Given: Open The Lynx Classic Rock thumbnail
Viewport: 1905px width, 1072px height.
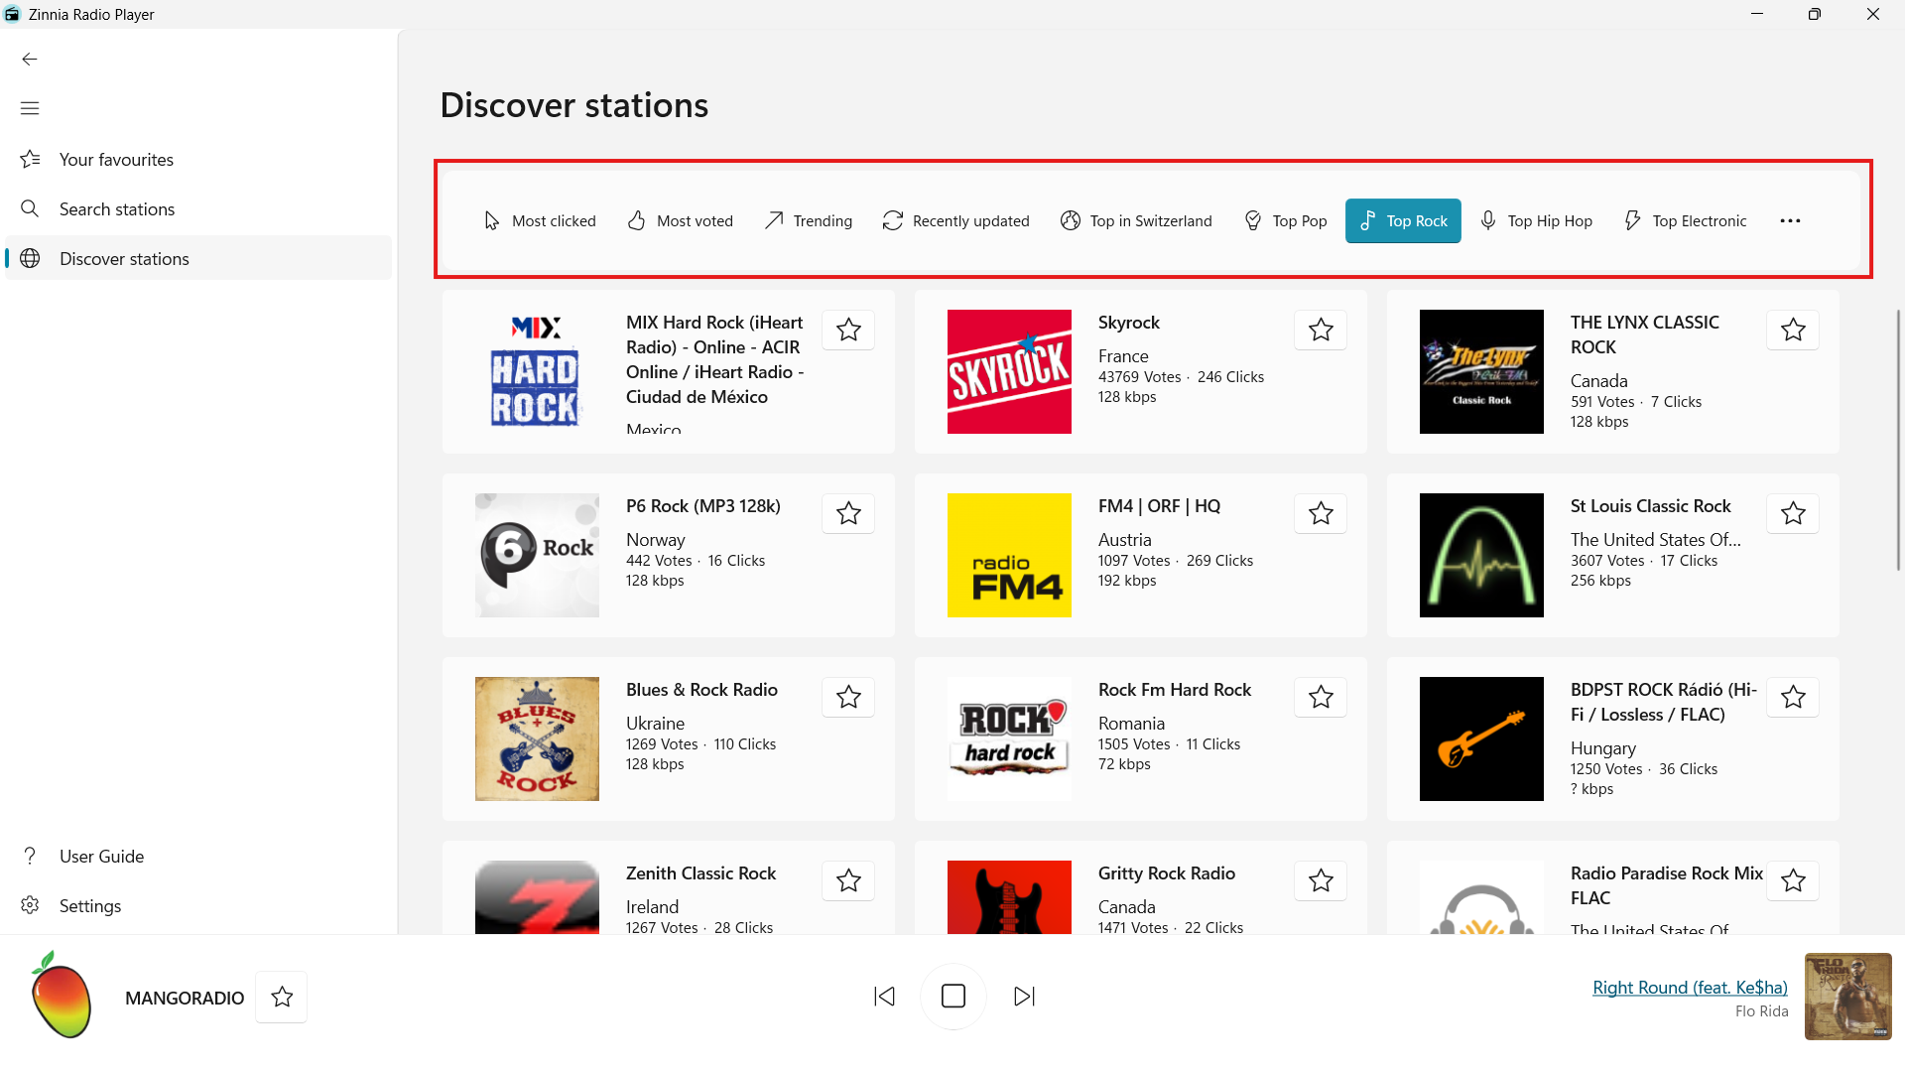Looking at the screenshot, I should click(1481, 371).
